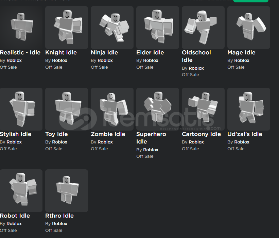Follow the "Oldschool Idle" title link

point(196,56)
